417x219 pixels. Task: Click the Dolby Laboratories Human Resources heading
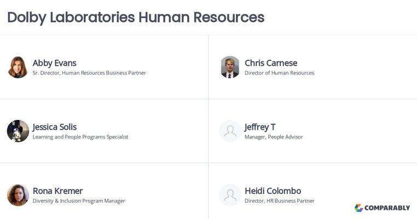pyautogui.click(x=136, y=18)
